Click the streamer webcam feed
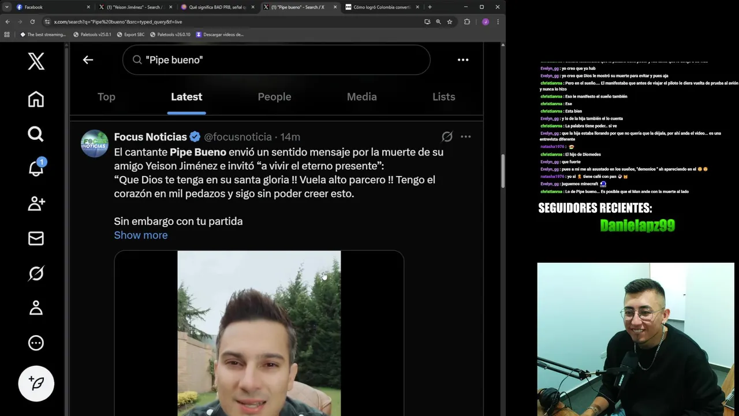739x416 pixels. click(636, 339)
